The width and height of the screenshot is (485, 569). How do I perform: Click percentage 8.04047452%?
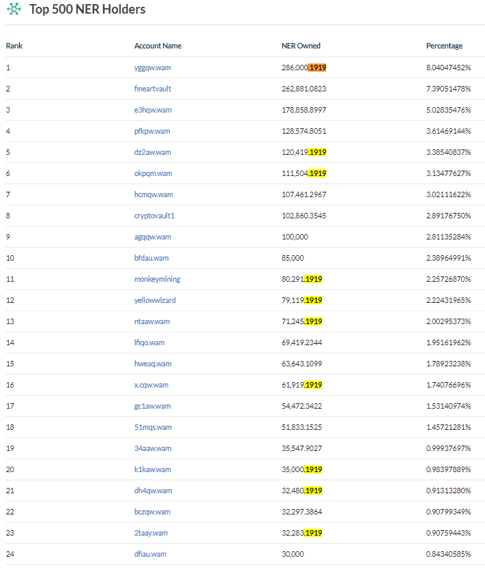point(448,68)
